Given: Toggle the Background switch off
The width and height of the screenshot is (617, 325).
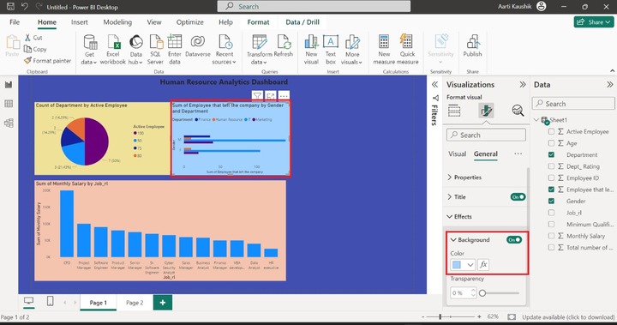Looking at the screenshot, I should tap(514, 239).
